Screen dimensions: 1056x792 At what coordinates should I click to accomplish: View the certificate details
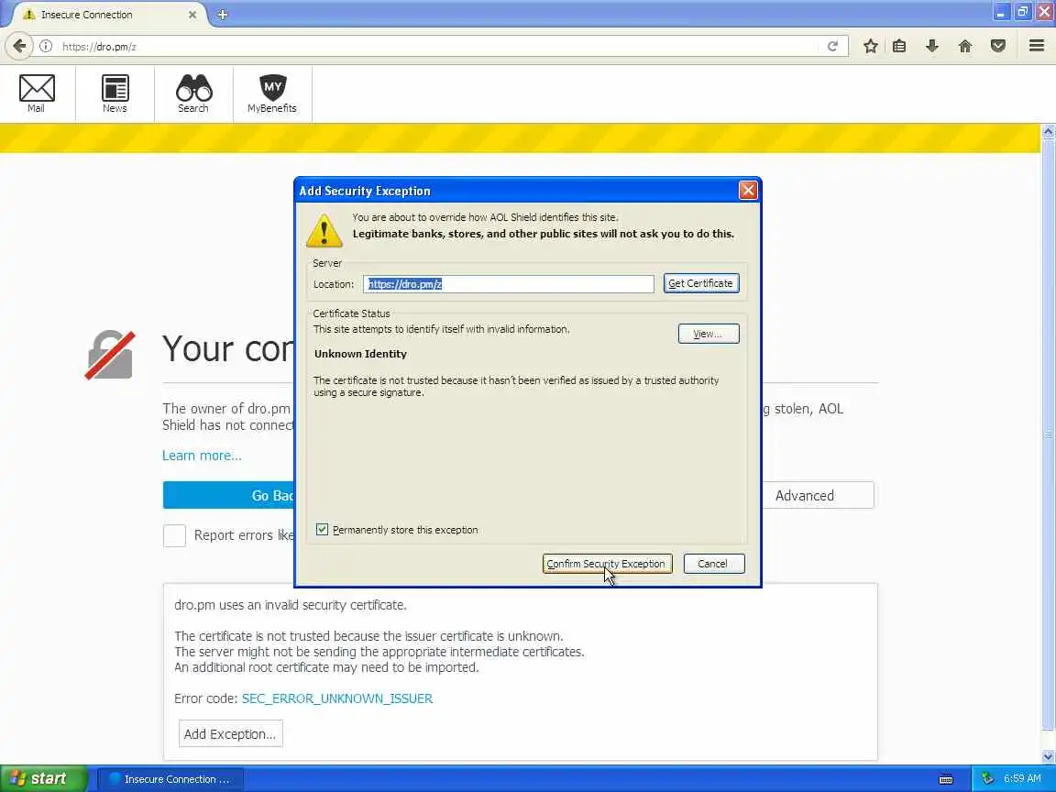(709, 334)
